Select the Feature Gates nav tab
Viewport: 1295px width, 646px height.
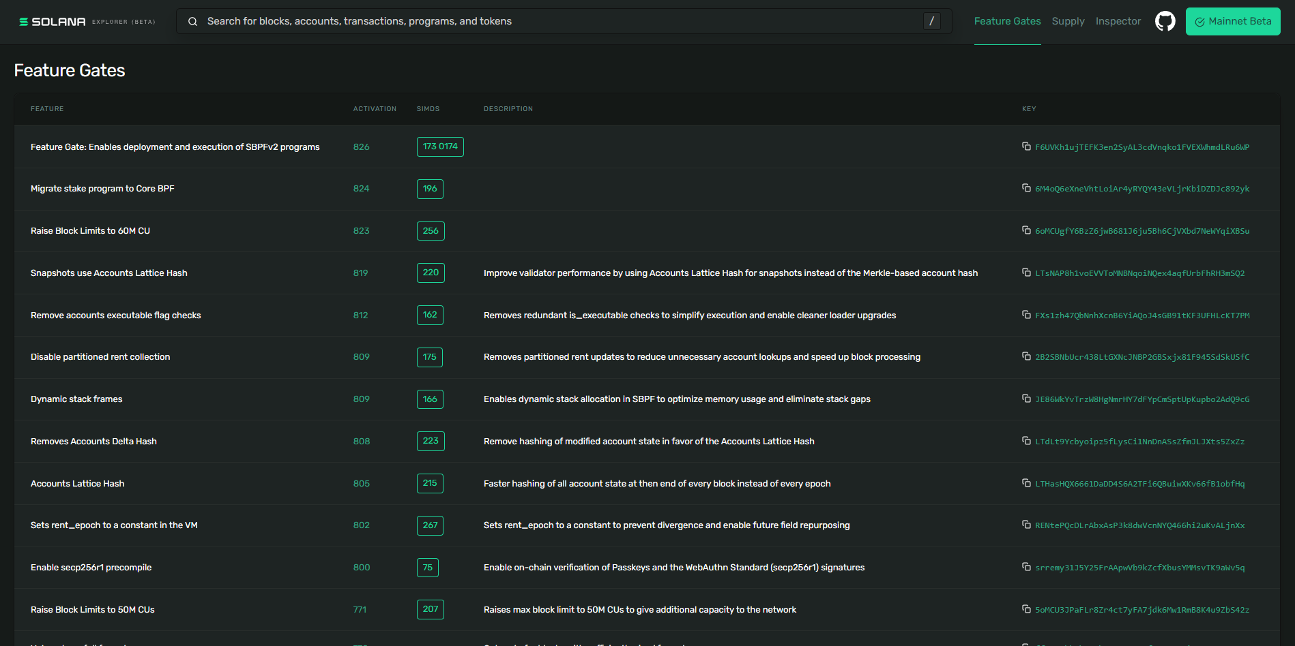pos(1007,21)
